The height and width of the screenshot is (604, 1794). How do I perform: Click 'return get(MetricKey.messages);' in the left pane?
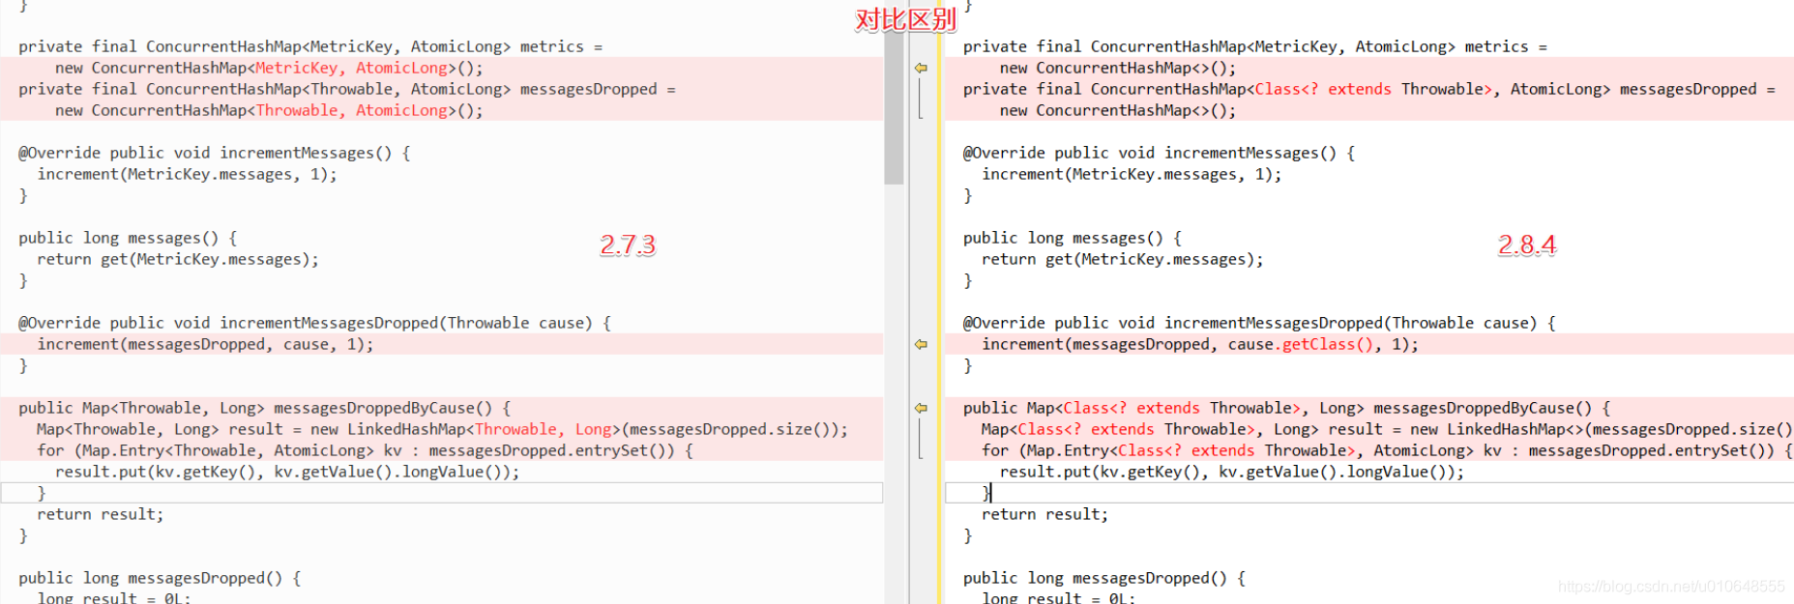point(178,259)
